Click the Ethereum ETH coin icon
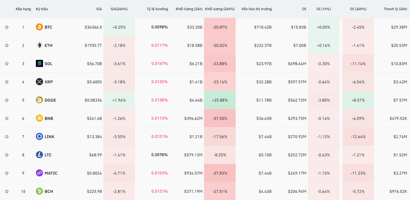 tap(39, 45)
